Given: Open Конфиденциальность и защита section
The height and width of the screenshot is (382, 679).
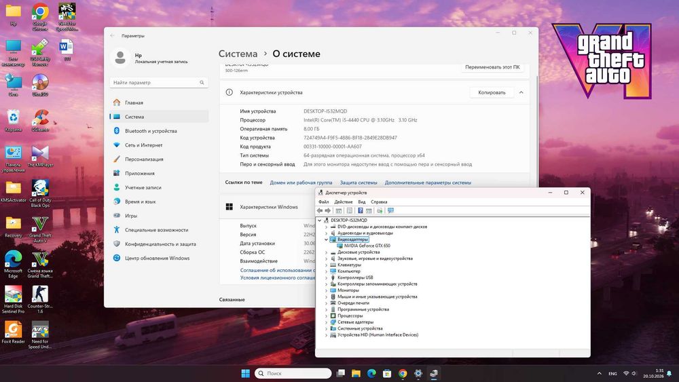Looking at the screenshot, I should click(x=159, y=244).
